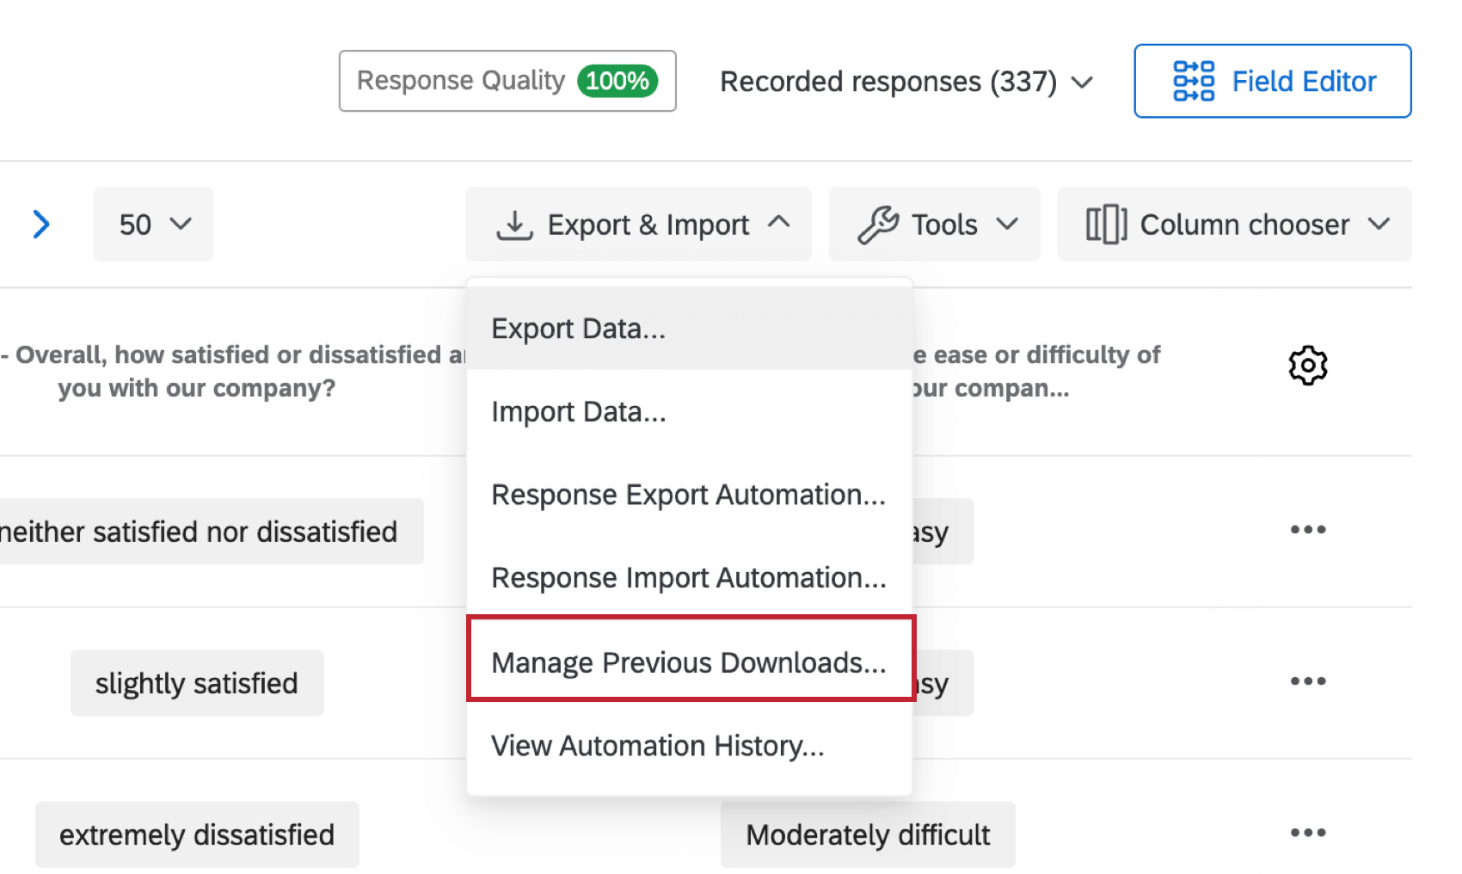Click the Field Editor button
Screen dimensions: 1462x874
[1272, 80]
